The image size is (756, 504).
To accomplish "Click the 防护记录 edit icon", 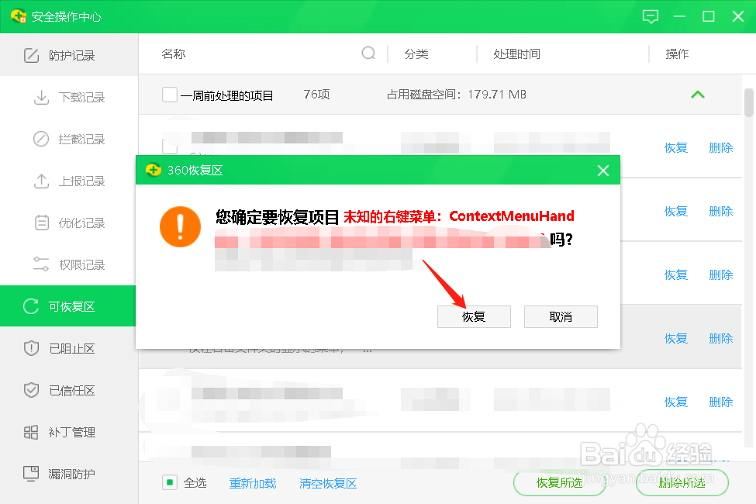I will [31, 56].
